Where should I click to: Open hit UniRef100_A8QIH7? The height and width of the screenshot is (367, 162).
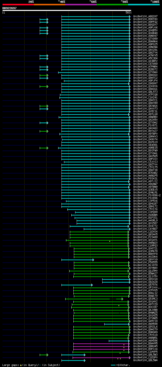tap(145, 16)
